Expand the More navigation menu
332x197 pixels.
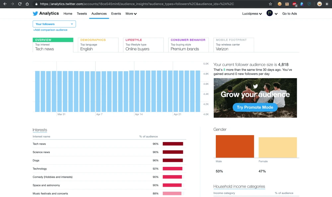pyautogui.click(x=131, y=14)
